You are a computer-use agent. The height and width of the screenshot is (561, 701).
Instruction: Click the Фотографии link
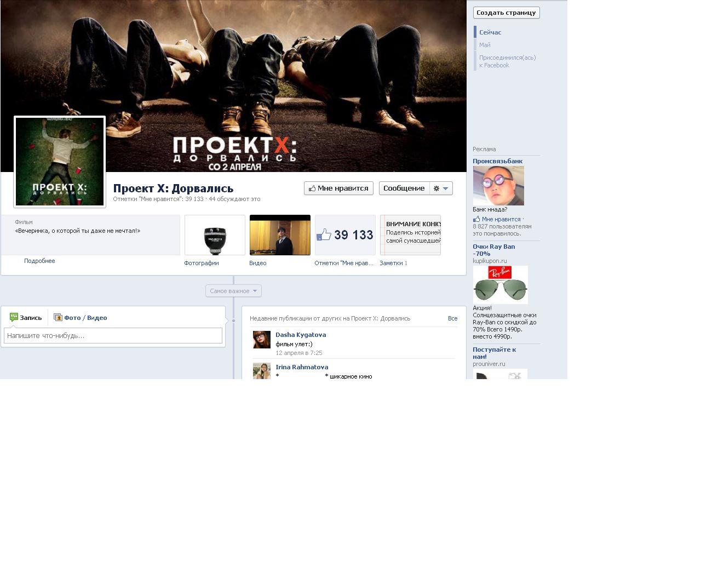202,263
